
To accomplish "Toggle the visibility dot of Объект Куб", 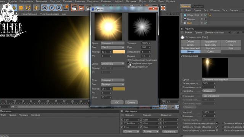I will (x=202, y=15).
